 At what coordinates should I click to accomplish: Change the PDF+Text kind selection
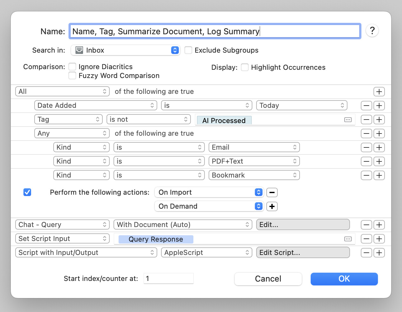pyautogui.click(x=254, y=161)
